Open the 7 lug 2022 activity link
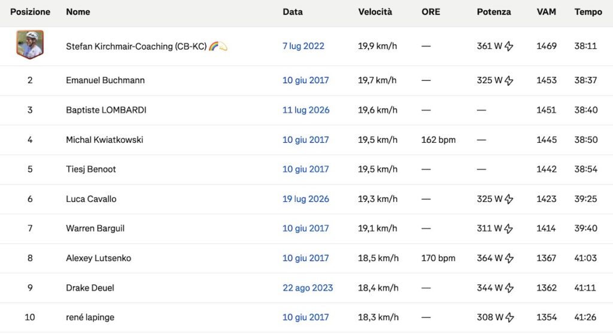Viewport: 613px width, 334px height. coord(304,46)
